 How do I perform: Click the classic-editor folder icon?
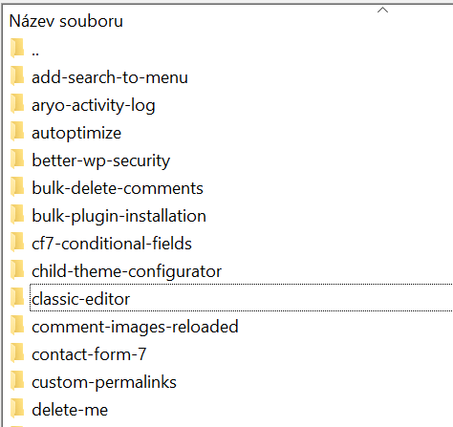(x=17, y=297)
